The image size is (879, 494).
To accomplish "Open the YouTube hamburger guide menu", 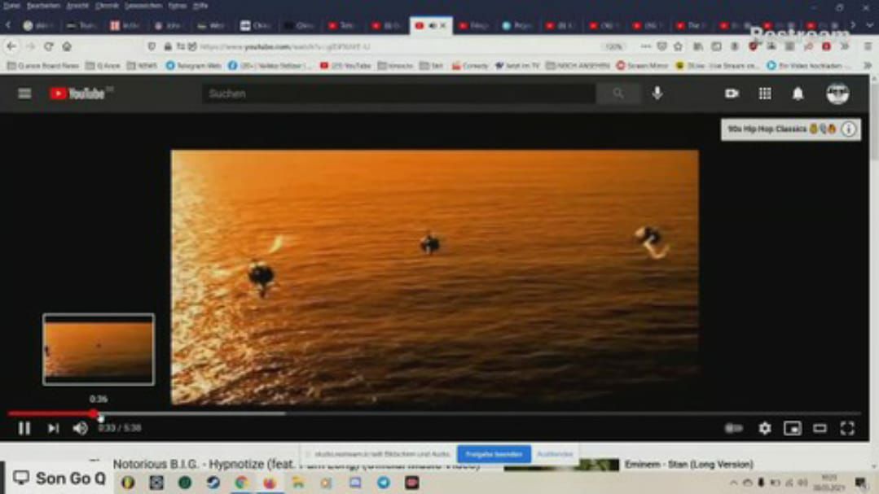I will 24,94.
